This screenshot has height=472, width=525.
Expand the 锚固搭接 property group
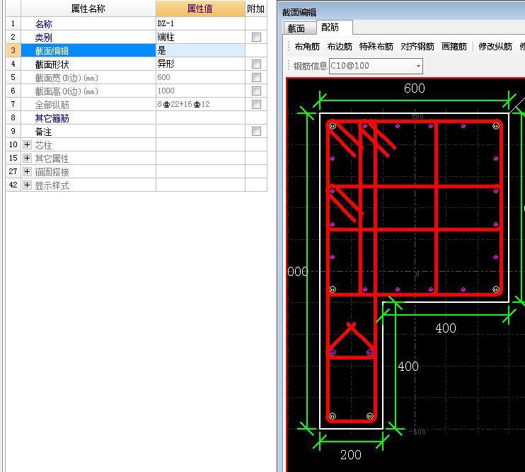point(27,171)
